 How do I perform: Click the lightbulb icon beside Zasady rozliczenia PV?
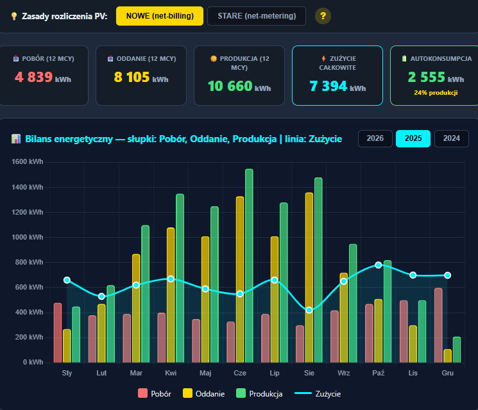coord(14,16)
